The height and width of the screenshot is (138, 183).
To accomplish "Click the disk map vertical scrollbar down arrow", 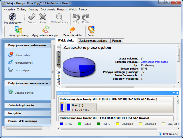I will (177, 119).
